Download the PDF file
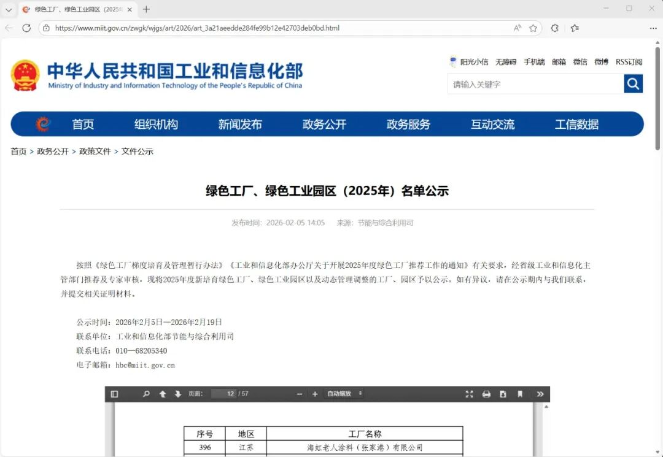 coord(503,394)
